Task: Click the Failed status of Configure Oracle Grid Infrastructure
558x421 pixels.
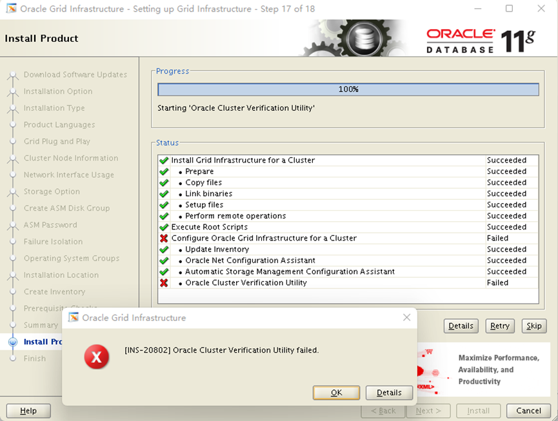Action: [497, 239]
